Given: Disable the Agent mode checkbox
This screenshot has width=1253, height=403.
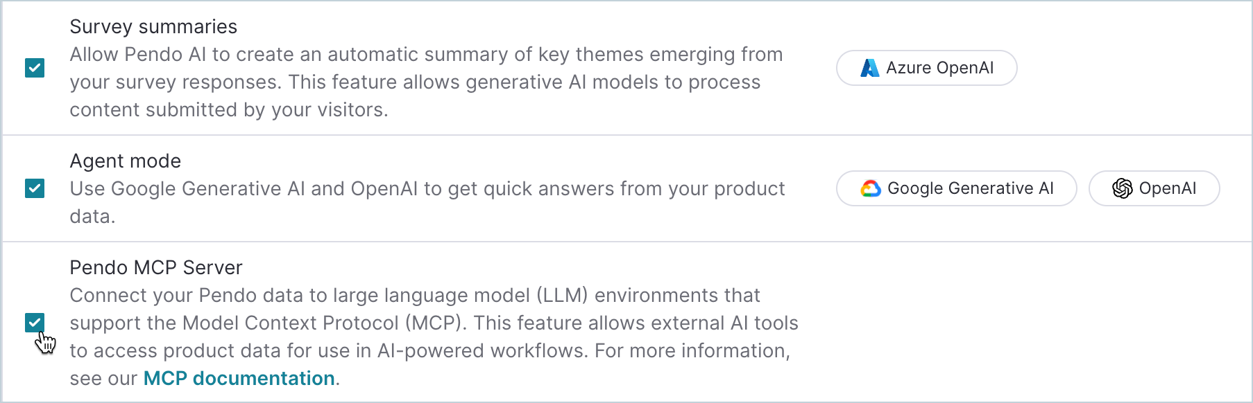Looking at the screenshot, I should [x=35, y=188].
